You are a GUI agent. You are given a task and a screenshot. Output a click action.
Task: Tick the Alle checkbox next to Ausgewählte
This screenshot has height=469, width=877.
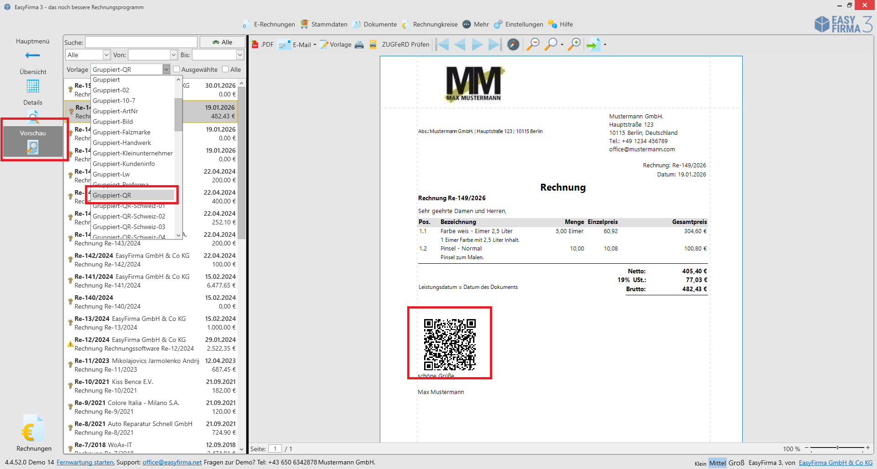(225, 69)
